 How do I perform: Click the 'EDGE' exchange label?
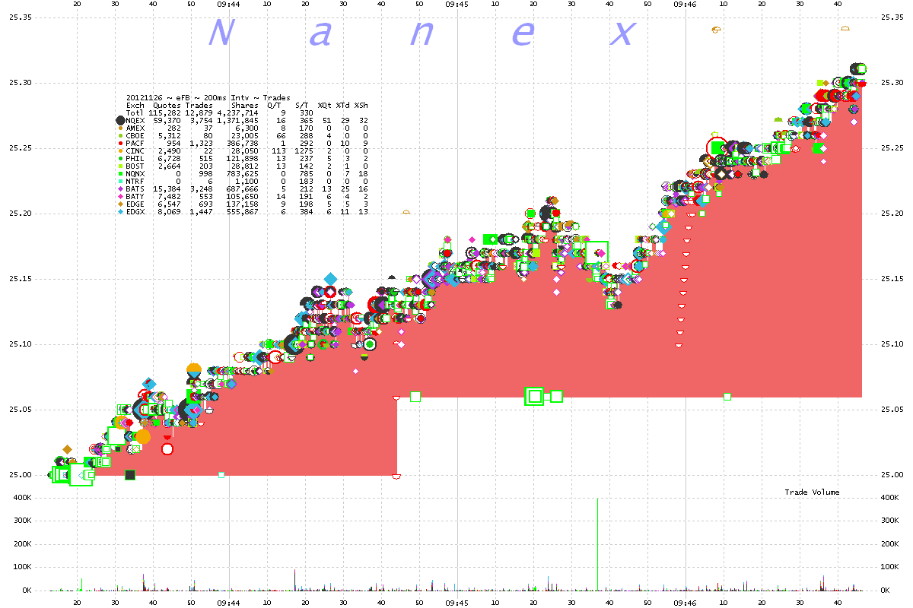pyautogui.click(x=135, y=204)
